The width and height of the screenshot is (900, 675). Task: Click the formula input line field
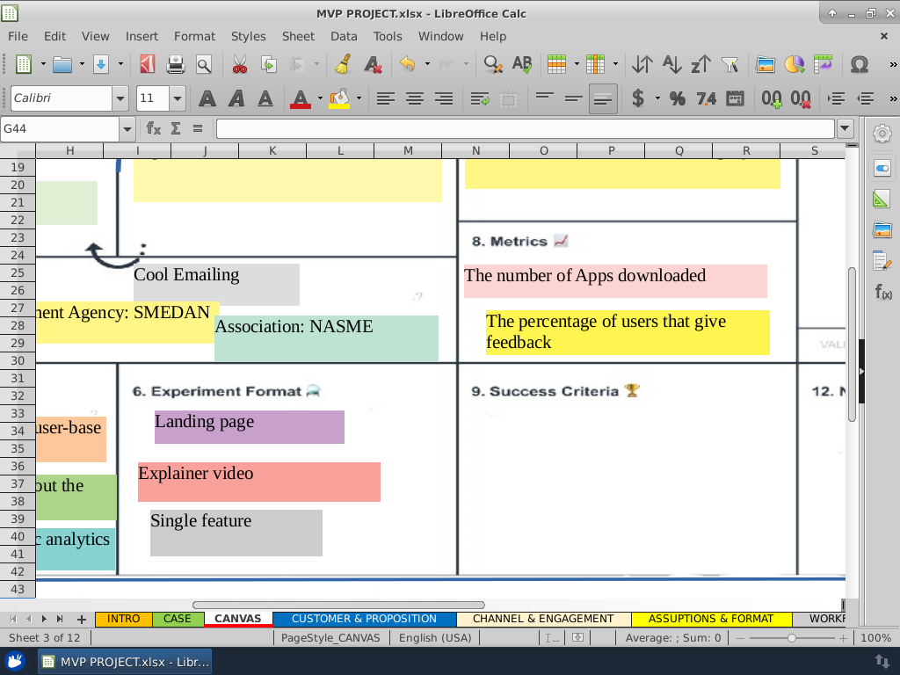[x=526, y=128]
